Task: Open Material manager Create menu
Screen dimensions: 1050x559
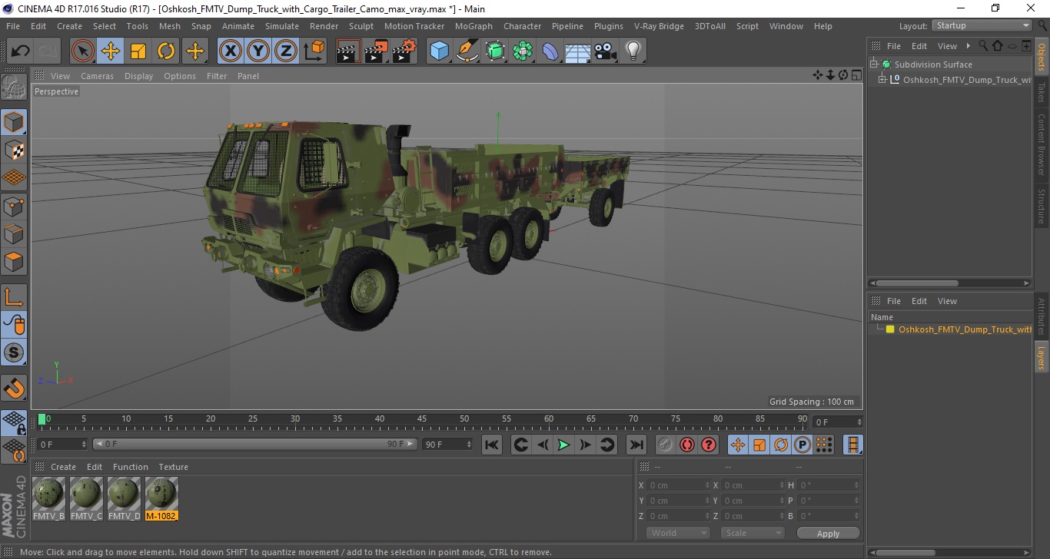Action: point(63,467)
